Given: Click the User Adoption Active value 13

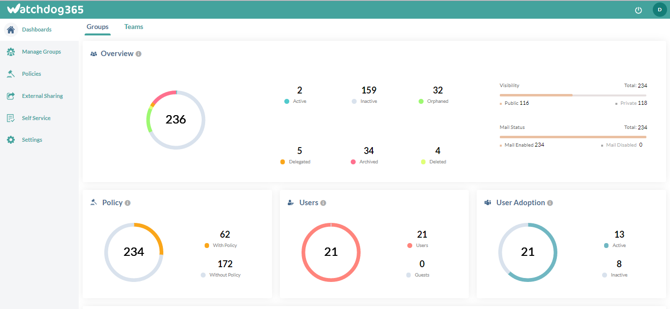Looking at the screenshot, I should (619, 235).
